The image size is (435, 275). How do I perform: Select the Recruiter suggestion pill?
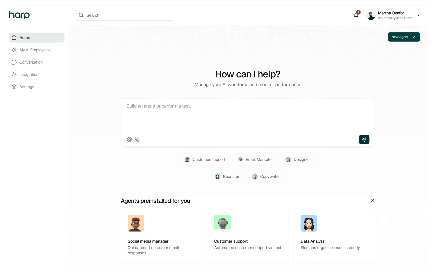click(227, 176)
